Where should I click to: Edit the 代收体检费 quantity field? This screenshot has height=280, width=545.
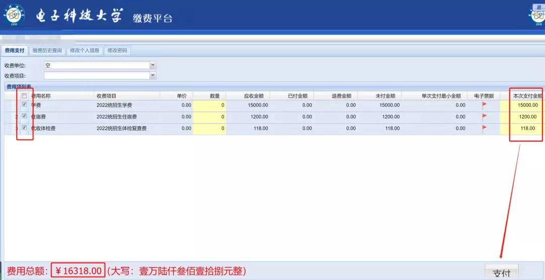[209, 129]
